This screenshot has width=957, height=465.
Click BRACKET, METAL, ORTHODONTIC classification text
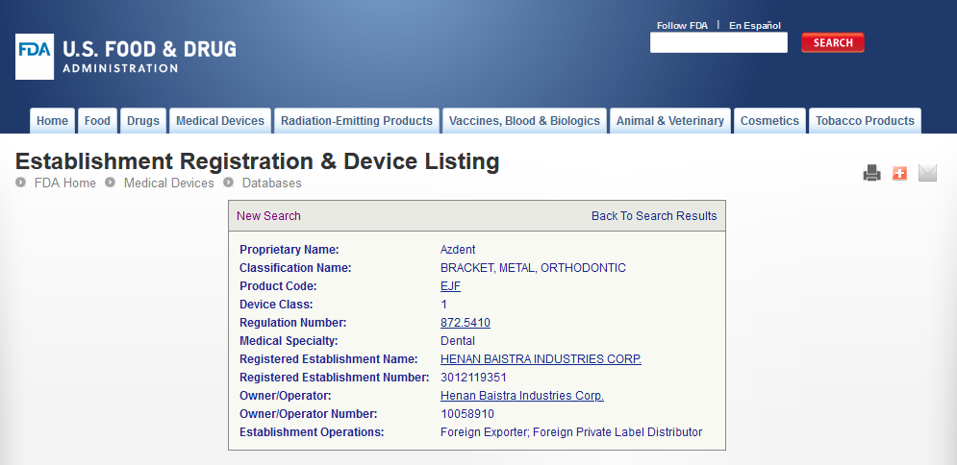(533, 267)
